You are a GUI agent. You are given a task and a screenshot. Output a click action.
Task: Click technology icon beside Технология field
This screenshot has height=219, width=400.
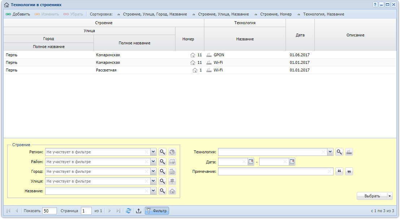point(349,152)
